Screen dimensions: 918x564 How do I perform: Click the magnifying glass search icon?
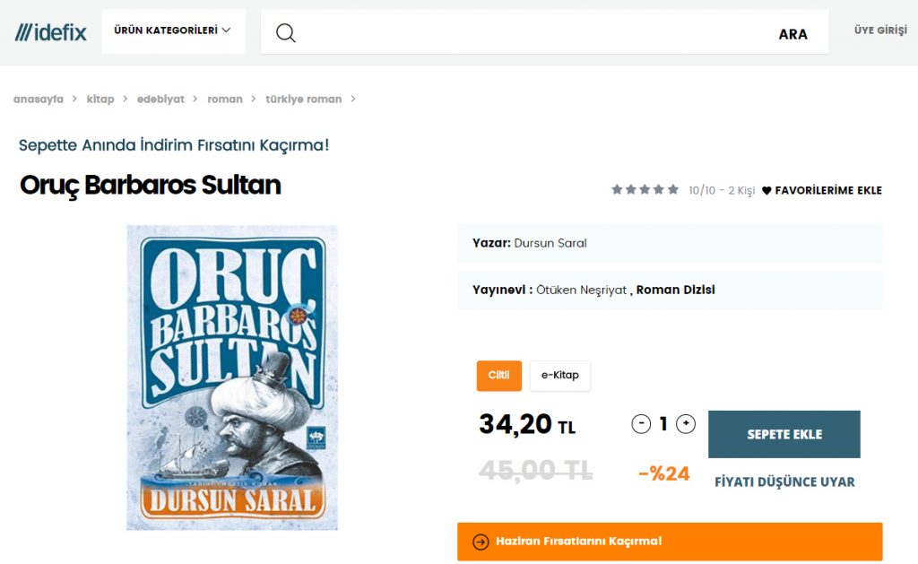(285, 33)
